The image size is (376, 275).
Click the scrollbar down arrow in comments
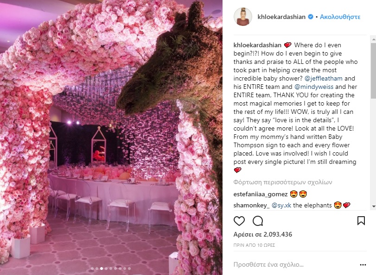[374, 206]
